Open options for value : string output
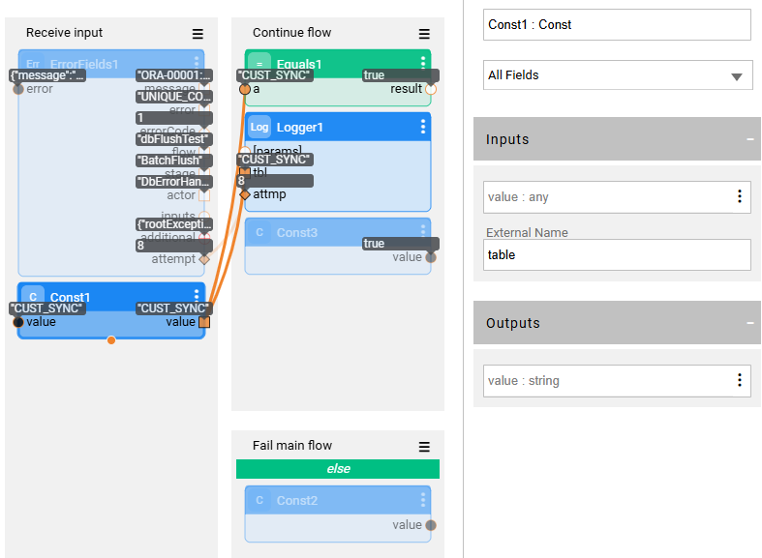The width and height of the screenshot is (762, 558). (x=739, y=381)
